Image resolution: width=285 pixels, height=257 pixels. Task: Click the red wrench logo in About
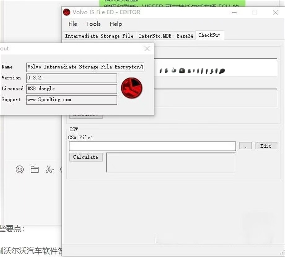[x=132, y=88]
